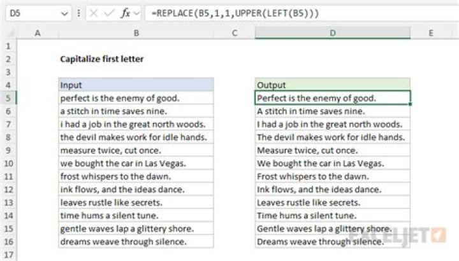Click the 'Capitalize first letter' title cell
This screenshot has height=261, width=459.
[102, 59]
